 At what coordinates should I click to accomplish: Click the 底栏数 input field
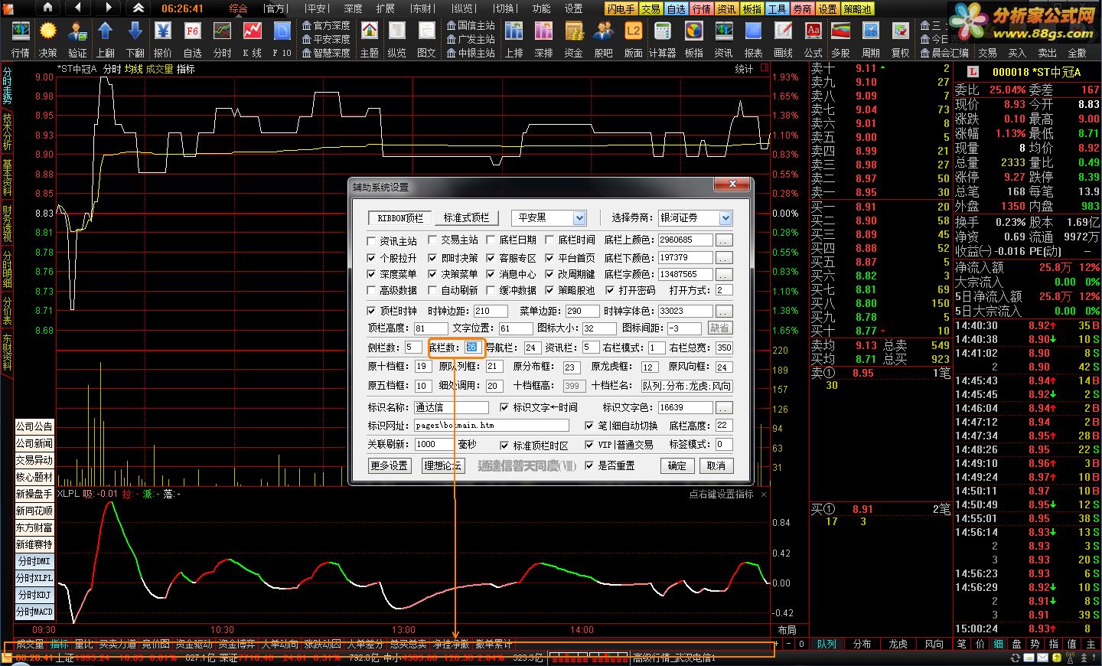click(x=473, y=348)
